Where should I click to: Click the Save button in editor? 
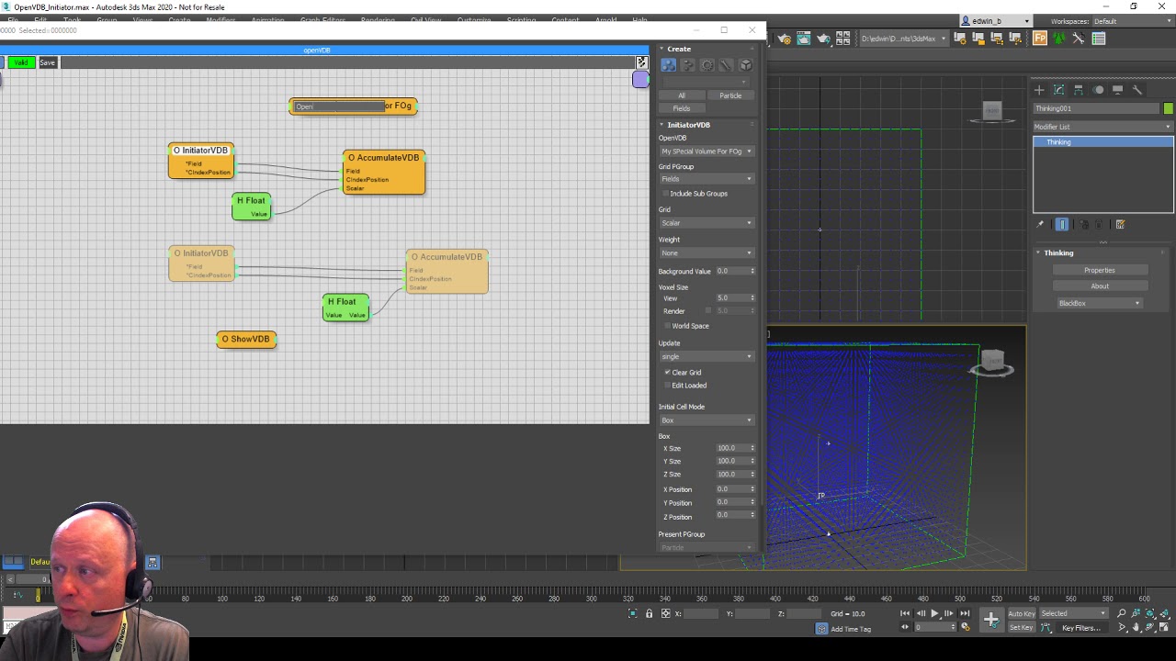tap(48, 62)
